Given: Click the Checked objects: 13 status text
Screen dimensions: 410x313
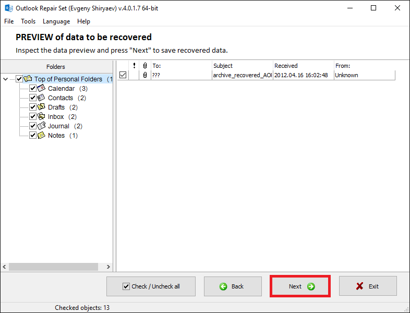Looking at the screenshot, I should [82, 308].
